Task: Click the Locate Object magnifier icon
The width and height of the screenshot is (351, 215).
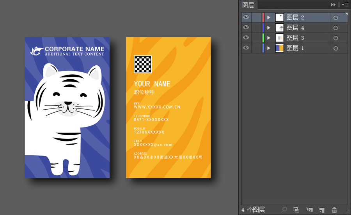Action: click(284, 210)
